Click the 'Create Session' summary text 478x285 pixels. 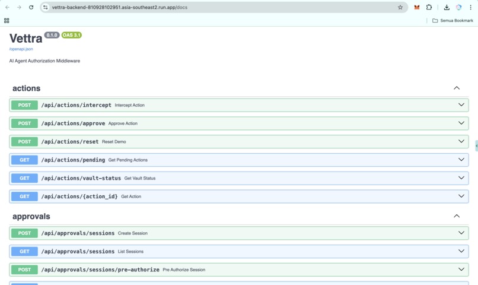click(133, 233)
